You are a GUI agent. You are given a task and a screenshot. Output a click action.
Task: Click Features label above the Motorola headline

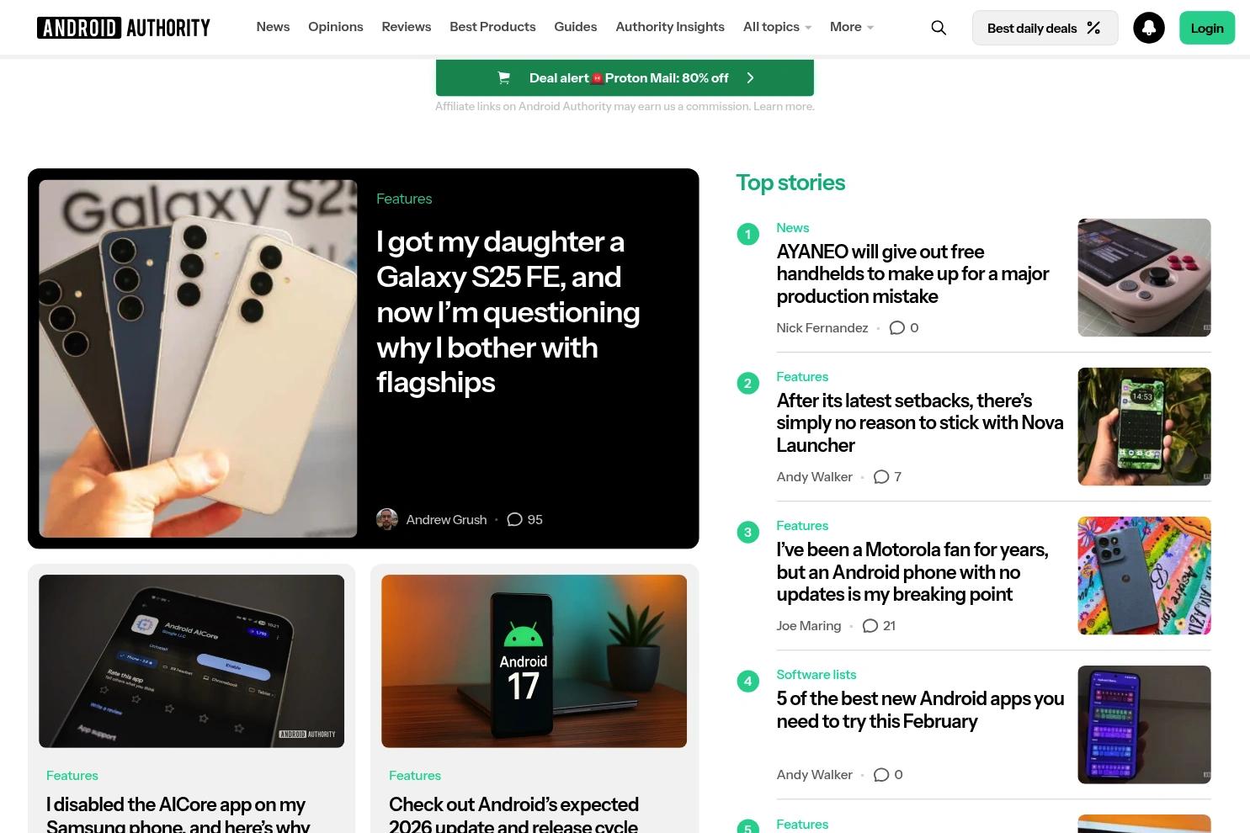click(802, 526)
